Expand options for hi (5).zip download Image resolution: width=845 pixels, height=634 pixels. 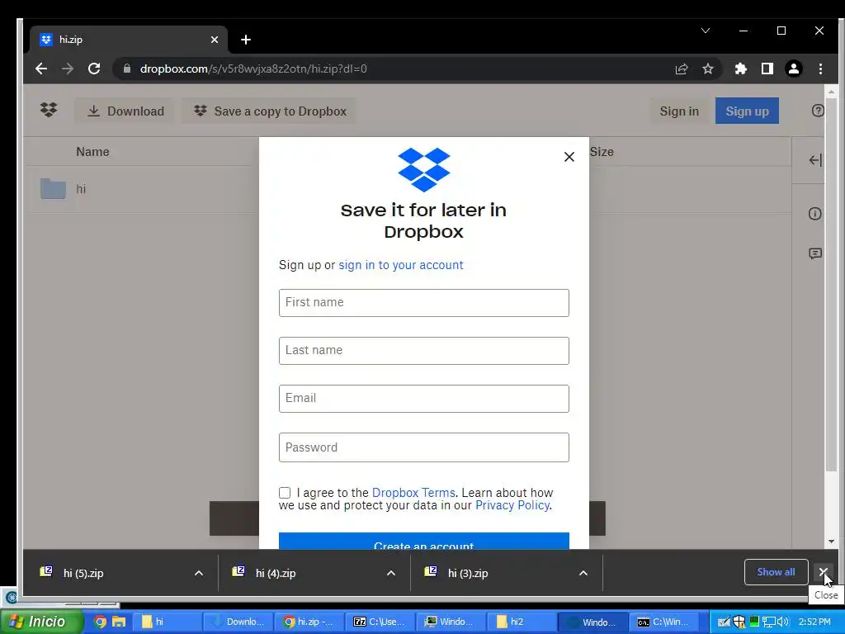click(x=199, y=573)
